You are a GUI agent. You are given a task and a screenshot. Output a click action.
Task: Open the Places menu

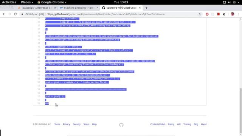(x=27, y=2)
